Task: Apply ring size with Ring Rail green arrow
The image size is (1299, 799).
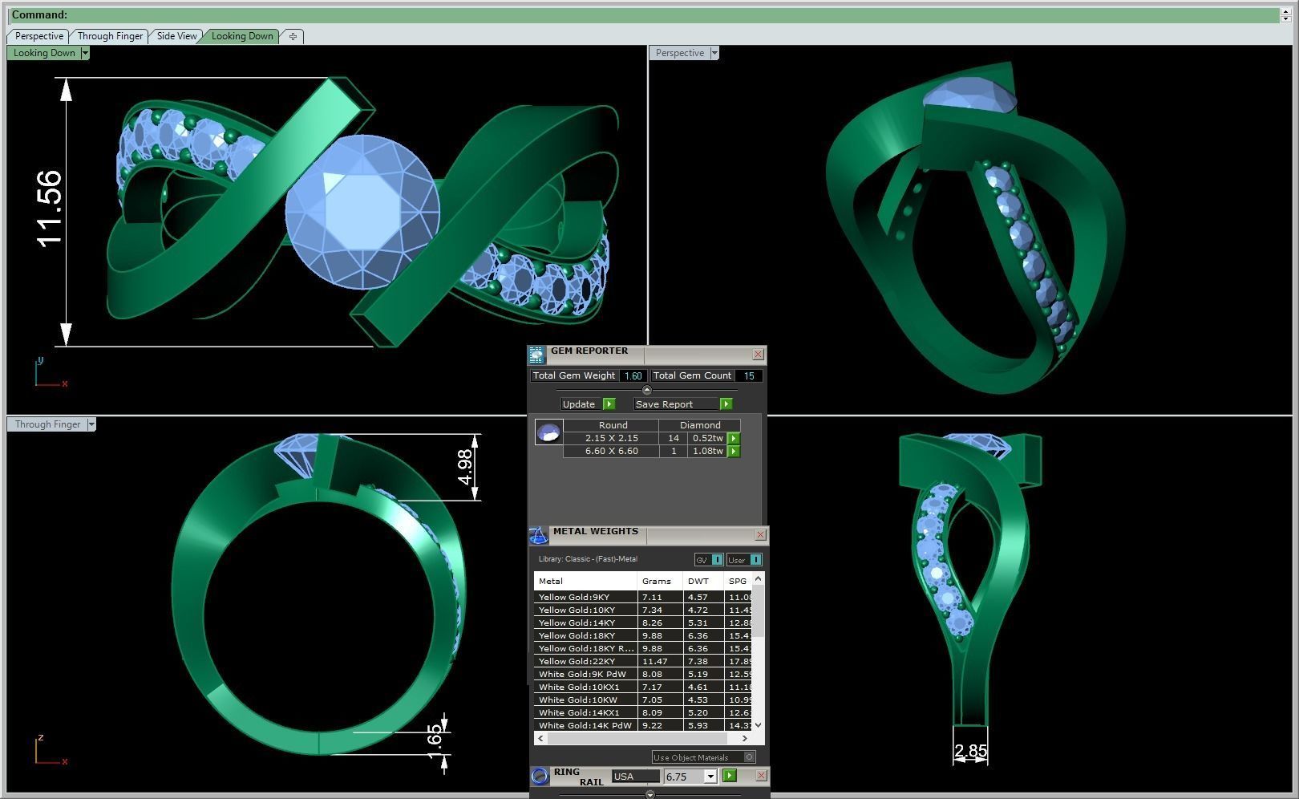Action: 729,776
